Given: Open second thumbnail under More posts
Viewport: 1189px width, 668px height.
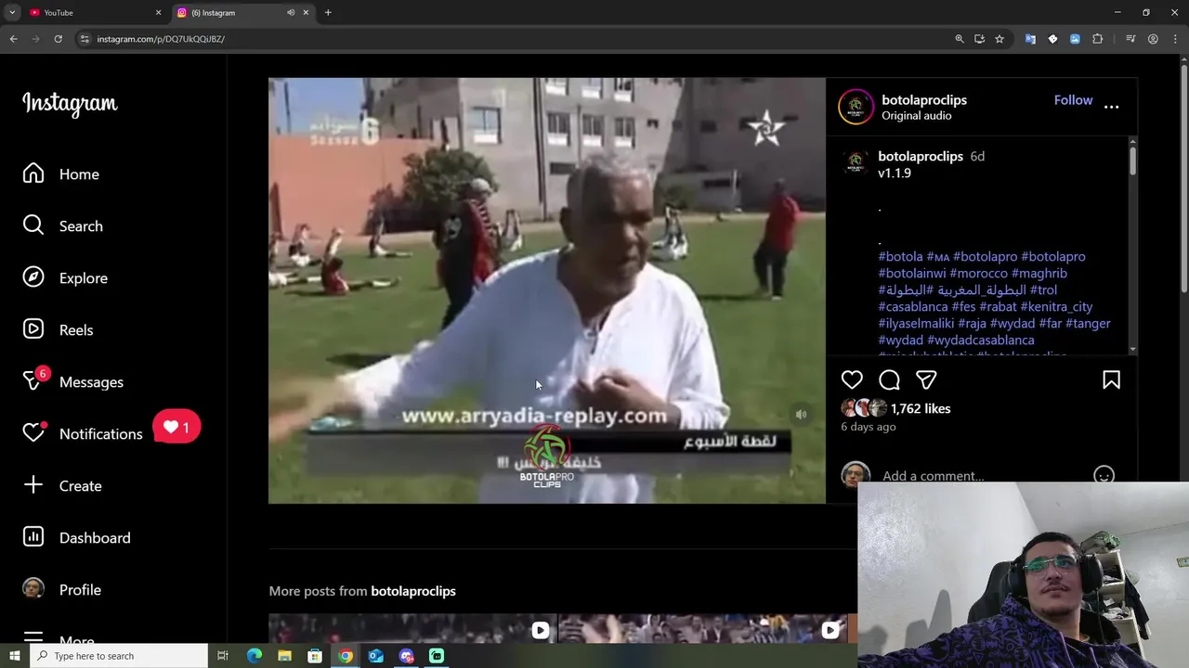Looking at the screenshot, I should coord(702,629).
